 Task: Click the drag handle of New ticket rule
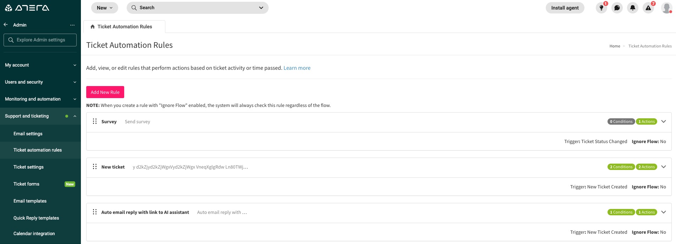pos(95,167)
